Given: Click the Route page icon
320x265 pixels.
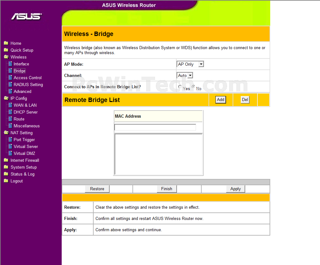Looking at the screenshot, I should pos(10,119).
